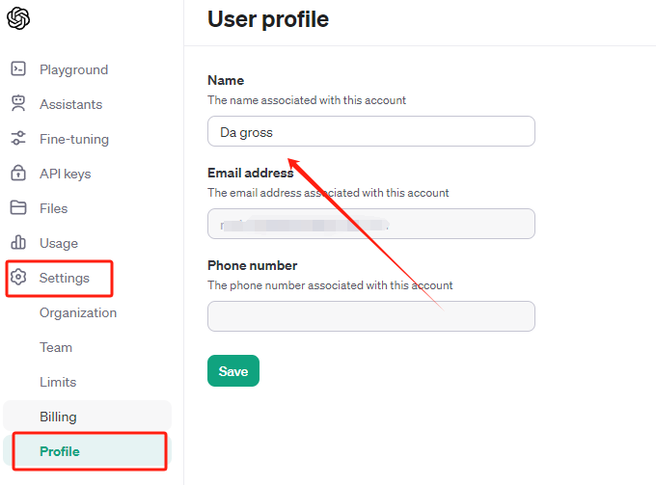Click the Name field containing Da gross
This screenshot has width=656, height=485.
click(371, 131)
